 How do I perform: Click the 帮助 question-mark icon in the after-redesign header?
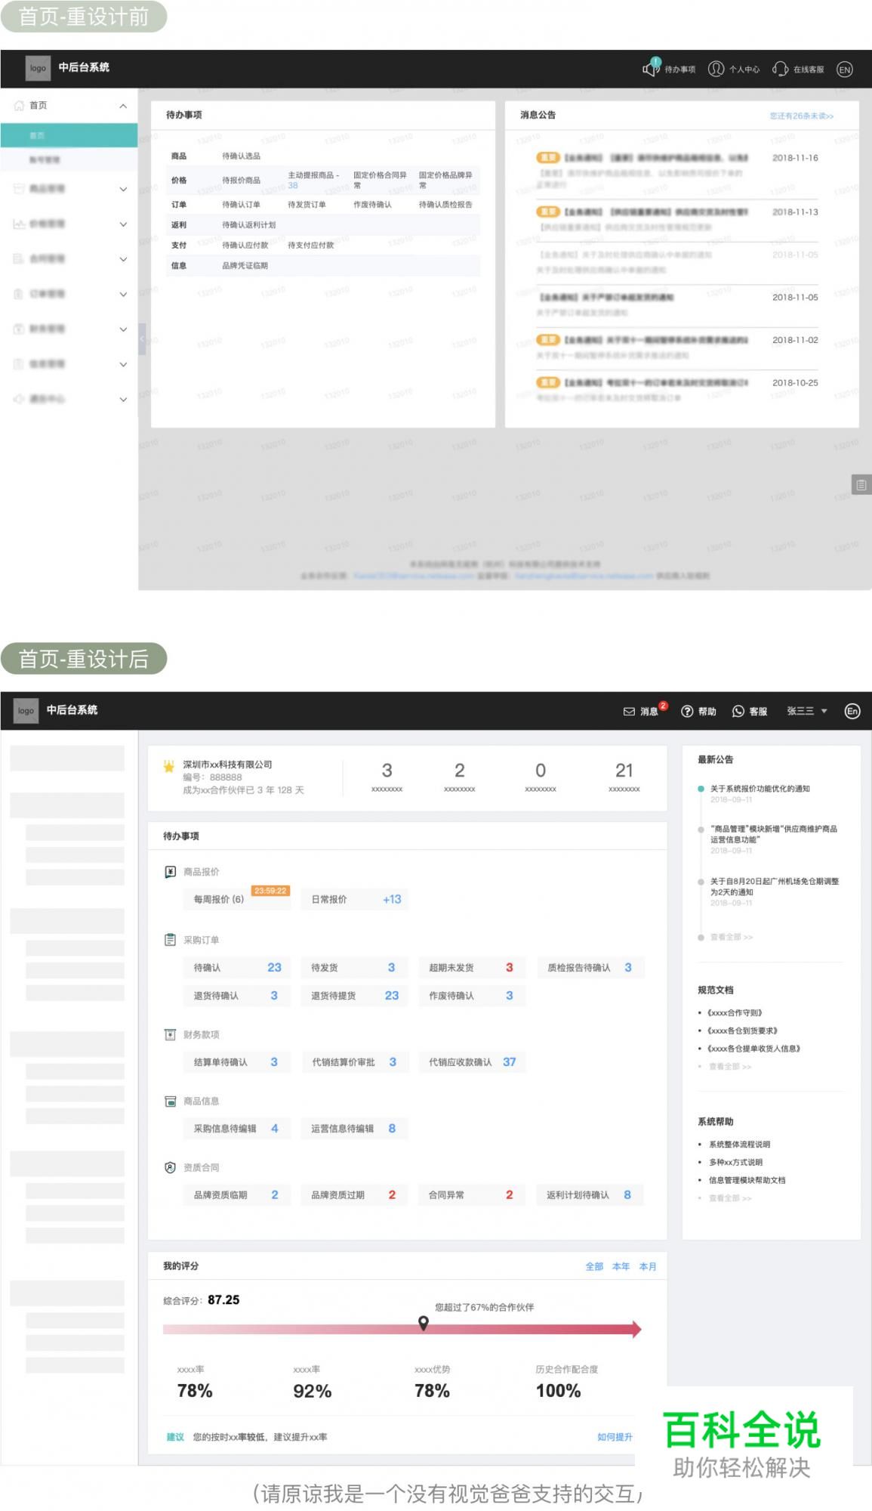(x=687, y=711)
